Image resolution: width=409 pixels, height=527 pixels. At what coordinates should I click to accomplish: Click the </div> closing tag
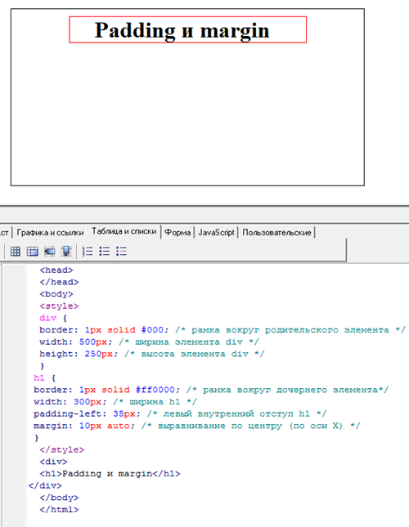[45, 485]
